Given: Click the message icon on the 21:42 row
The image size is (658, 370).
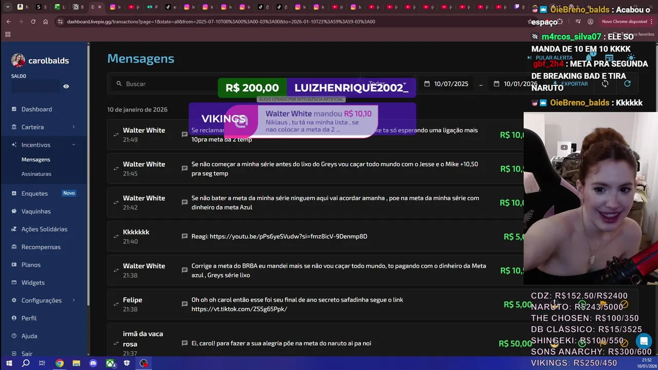Looking at the screenshot, I should pos(185,202).
